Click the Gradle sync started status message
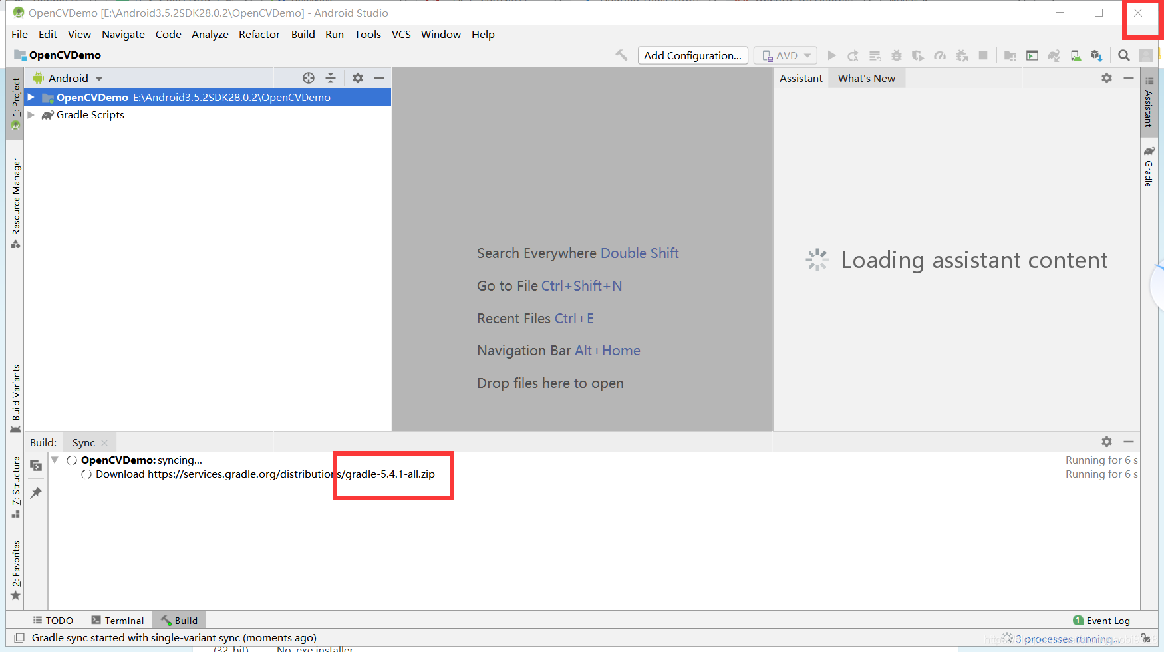1164x652 pixels. coord(174,637)
